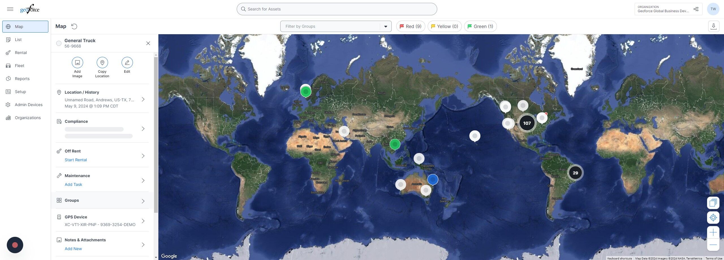724x260 pixels.
Task: Click red recording button at bottom left
Action: coord(15,245)
